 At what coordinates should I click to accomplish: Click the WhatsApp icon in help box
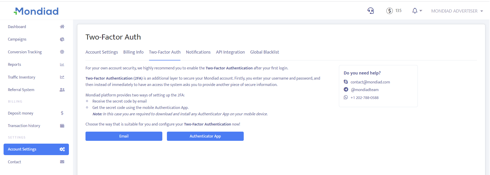coord(346,97)
